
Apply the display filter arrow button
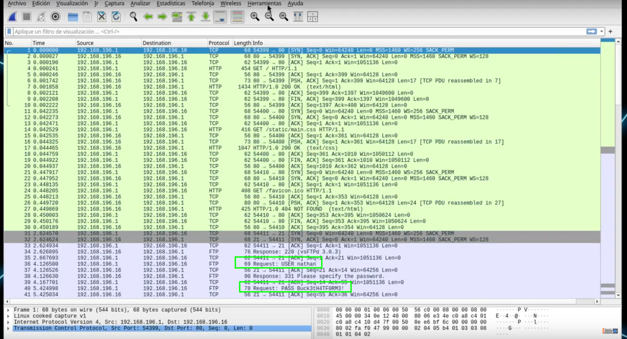tap(592, 32)
